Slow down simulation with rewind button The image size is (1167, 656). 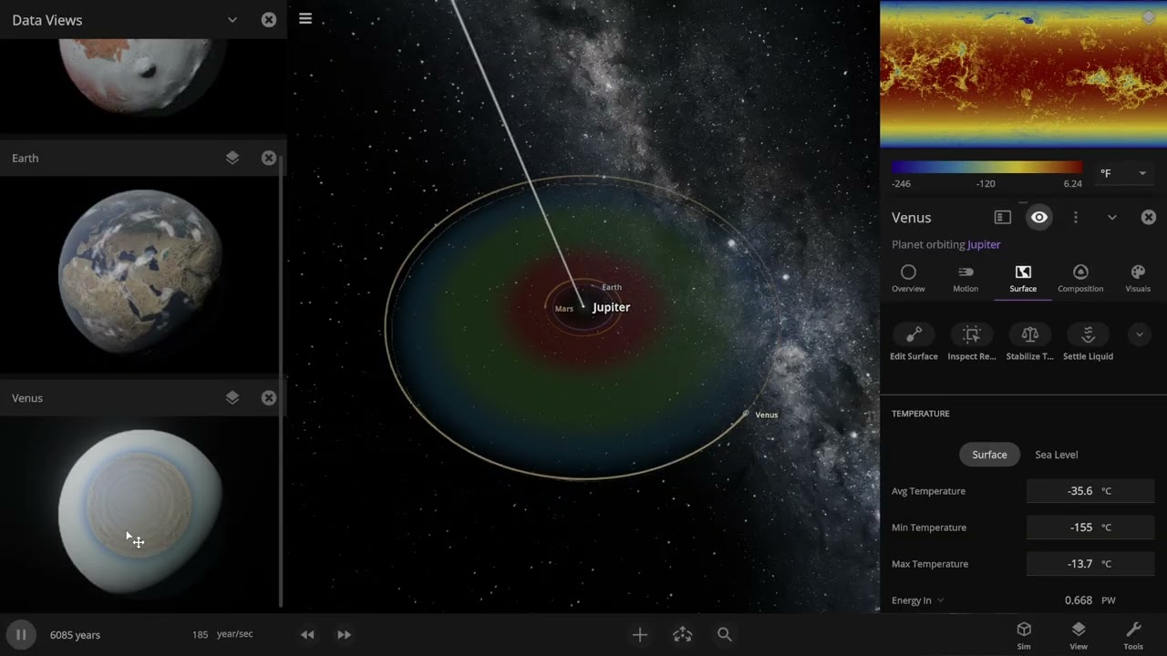pos(307,634)
